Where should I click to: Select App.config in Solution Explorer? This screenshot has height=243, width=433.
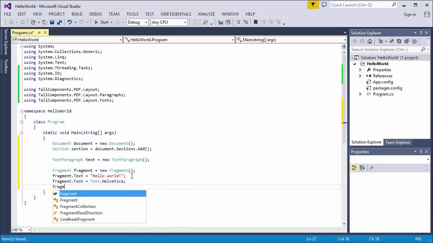383,82
